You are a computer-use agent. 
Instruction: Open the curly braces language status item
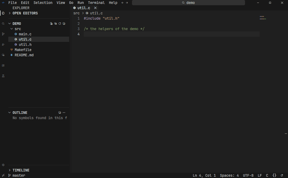[274, 175]
